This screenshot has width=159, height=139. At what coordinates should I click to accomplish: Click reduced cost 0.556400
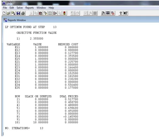click(x=71, y=85)
